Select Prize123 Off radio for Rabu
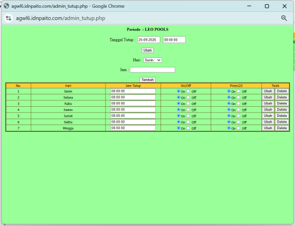The height and width of the screenshot is (226, 295). pyautogui.click(x=238, y=103)
